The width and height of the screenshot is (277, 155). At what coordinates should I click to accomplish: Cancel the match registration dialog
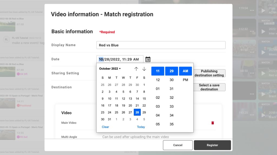coord(178,145)
